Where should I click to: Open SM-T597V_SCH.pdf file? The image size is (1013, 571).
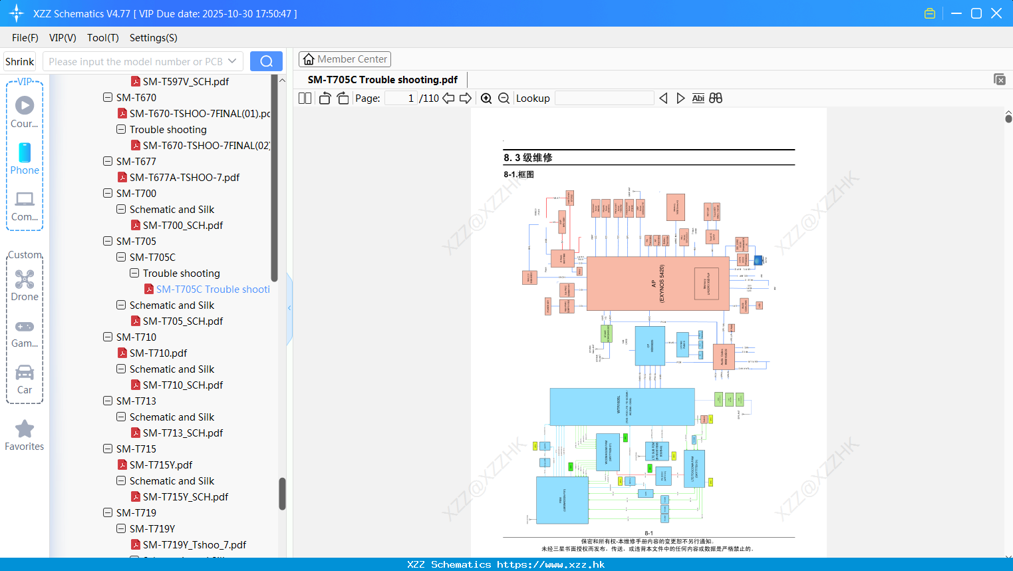pos(186,81)
